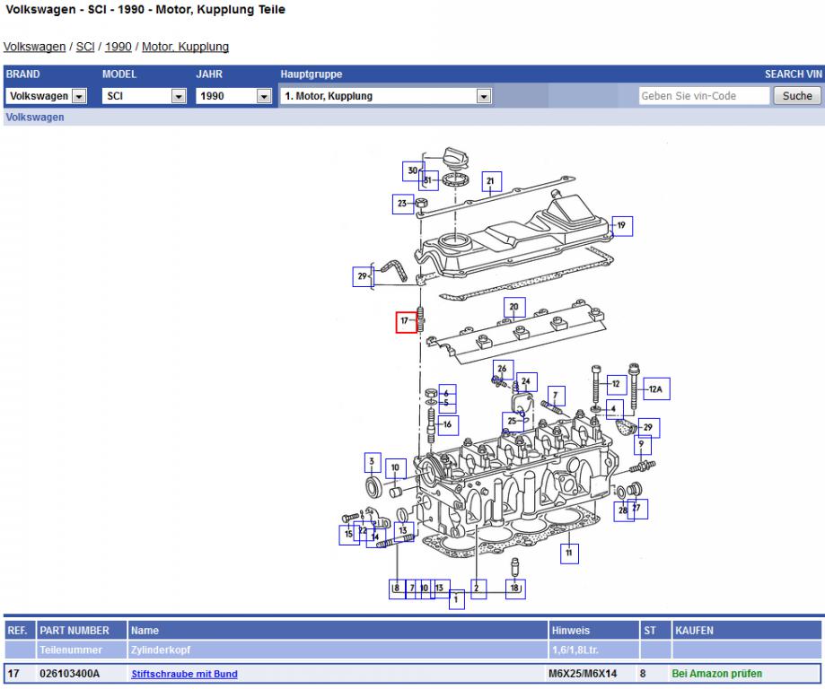Click part callout 19 on the diagram
This screenshot has width=825, height=689.
pyautogui.click(x=621, y=225)
